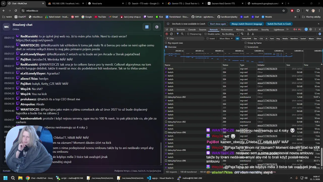323x182 pixels.
Task: Enable Big request rows checkbox
Action: 166,43
